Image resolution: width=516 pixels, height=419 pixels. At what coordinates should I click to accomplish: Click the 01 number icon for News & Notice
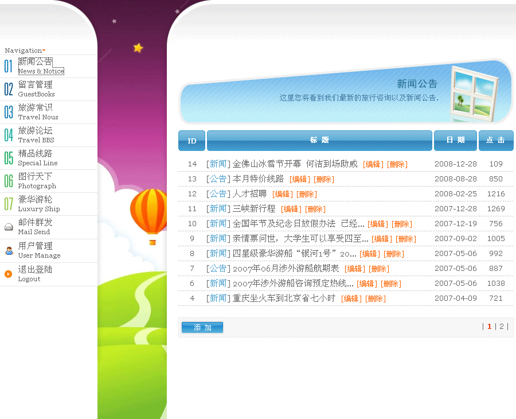click(x=8, y=66)
